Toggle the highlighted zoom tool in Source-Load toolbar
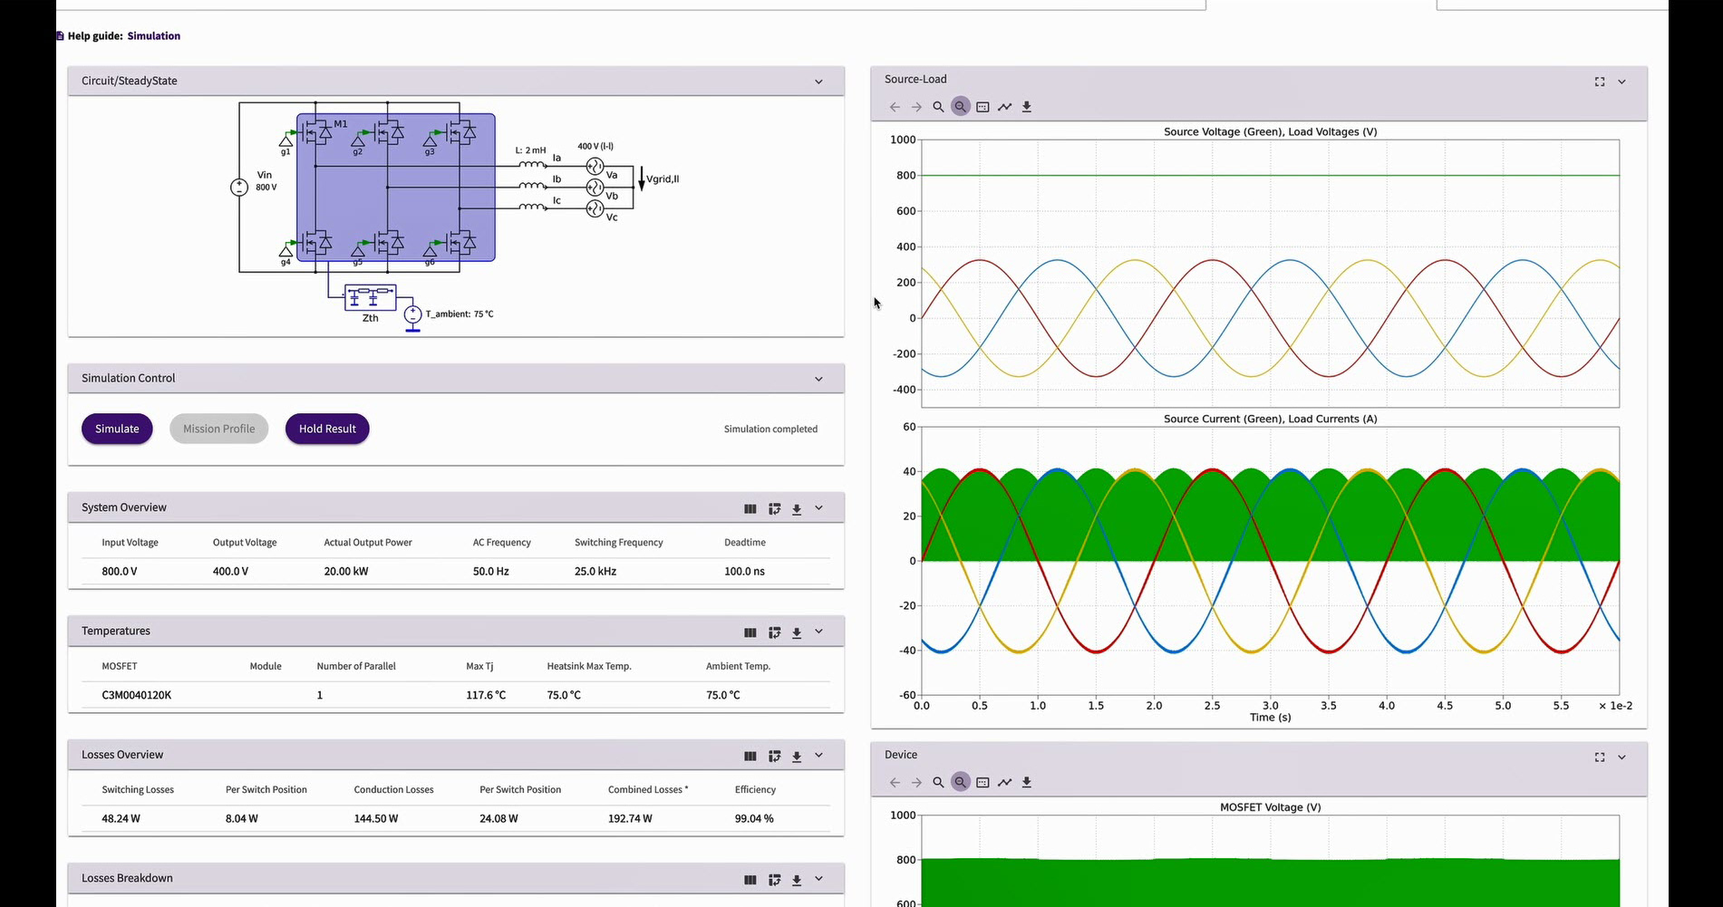1723x907 pixels. (x=960, y=107)
